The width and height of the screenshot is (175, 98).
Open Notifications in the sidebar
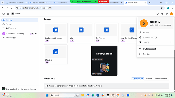(20, 28)
